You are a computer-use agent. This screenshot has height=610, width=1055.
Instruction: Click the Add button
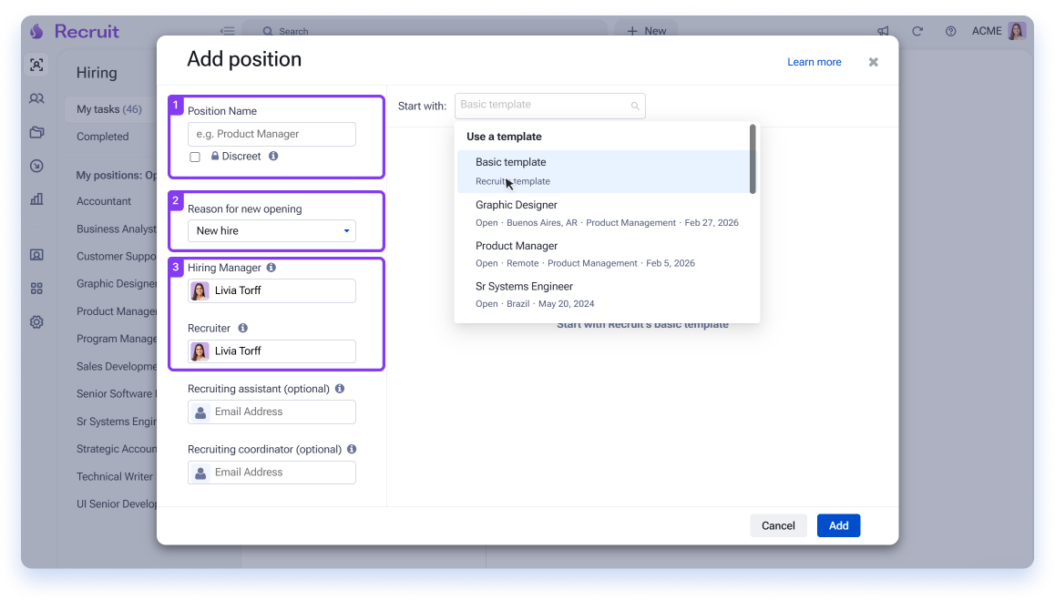pos(838,526)
